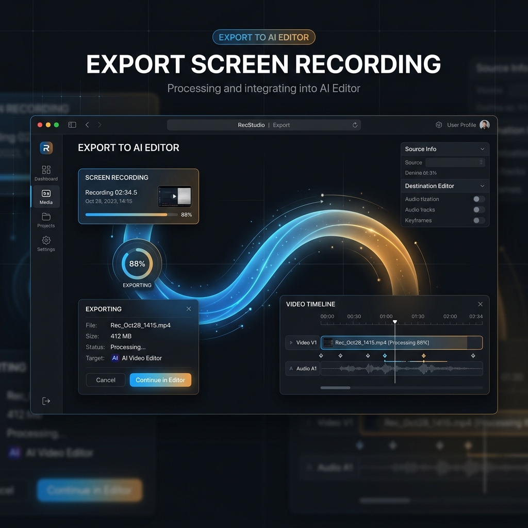Toggle the Audio tracks switch
The height and width of the screenshot is (528, 528).
(x=479, y=210)
